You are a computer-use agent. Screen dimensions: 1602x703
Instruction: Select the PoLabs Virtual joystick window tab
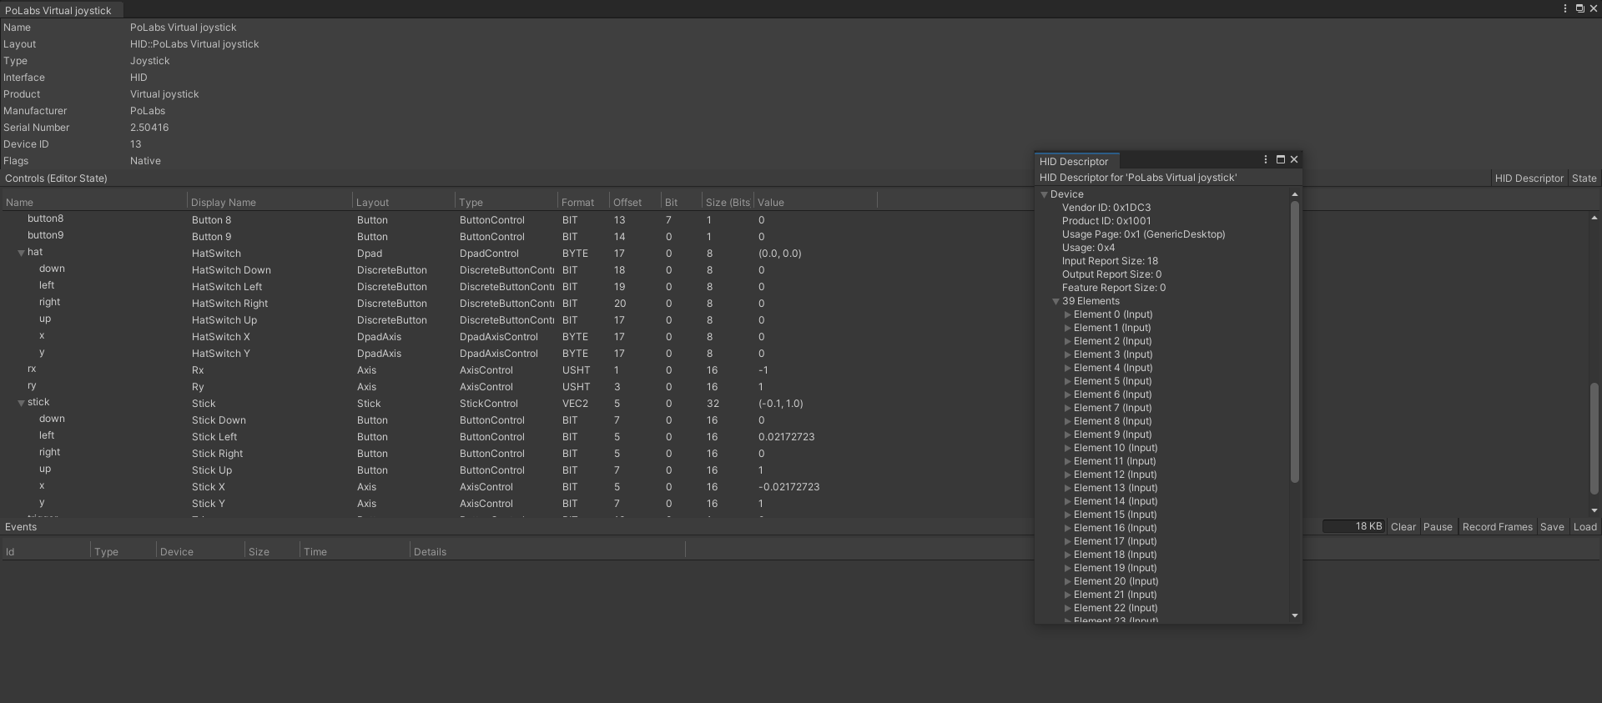(58, 10)
